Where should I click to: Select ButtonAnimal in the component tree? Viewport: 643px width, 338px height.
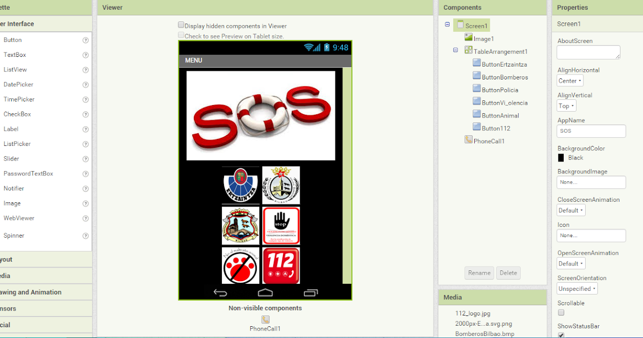[x=477, y=115]
